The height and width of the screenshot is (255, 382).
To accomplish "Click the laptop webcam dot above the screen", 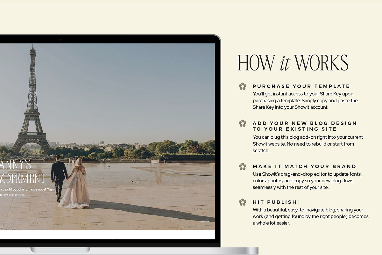I will click(60, 40).
